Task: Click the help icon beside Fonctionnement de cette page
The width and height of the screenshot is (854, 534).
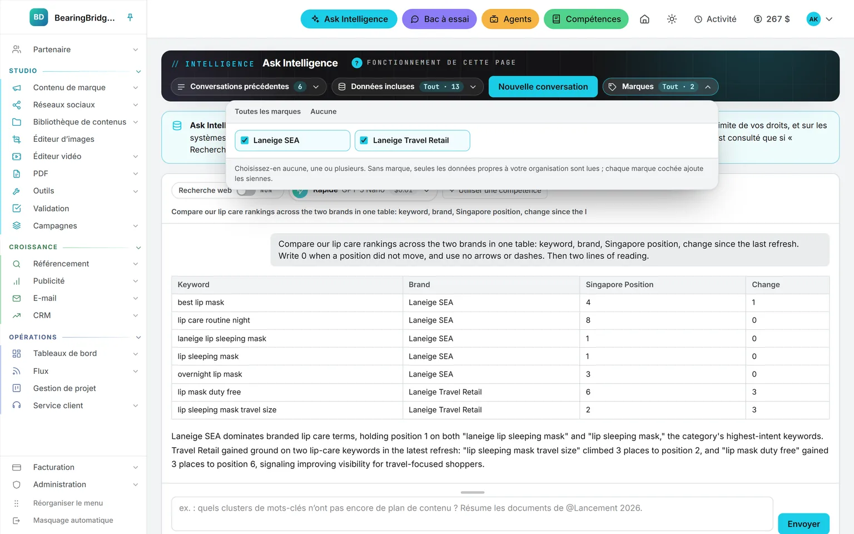Action: (357, 63)
